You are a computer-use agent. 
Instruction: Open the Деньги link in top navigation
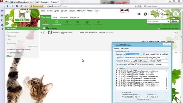pos(63,11)
